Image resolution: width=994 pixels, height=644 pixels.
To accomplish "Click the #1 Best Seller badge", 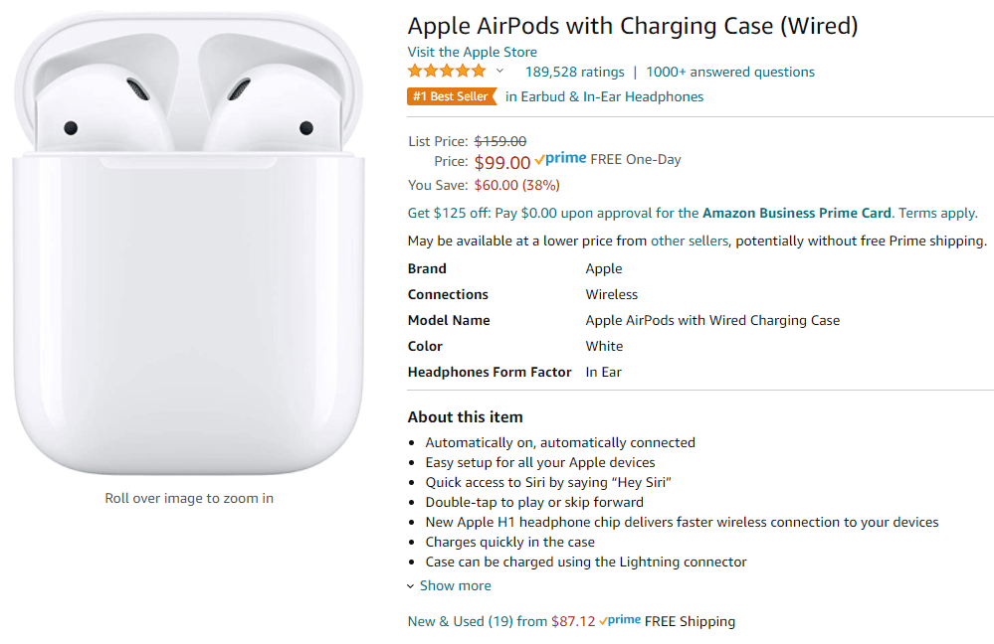I will 451,97.
